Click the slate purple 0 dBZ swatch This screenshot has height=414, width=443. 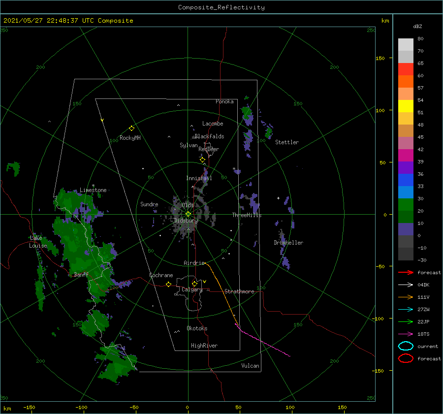[406, 229]
